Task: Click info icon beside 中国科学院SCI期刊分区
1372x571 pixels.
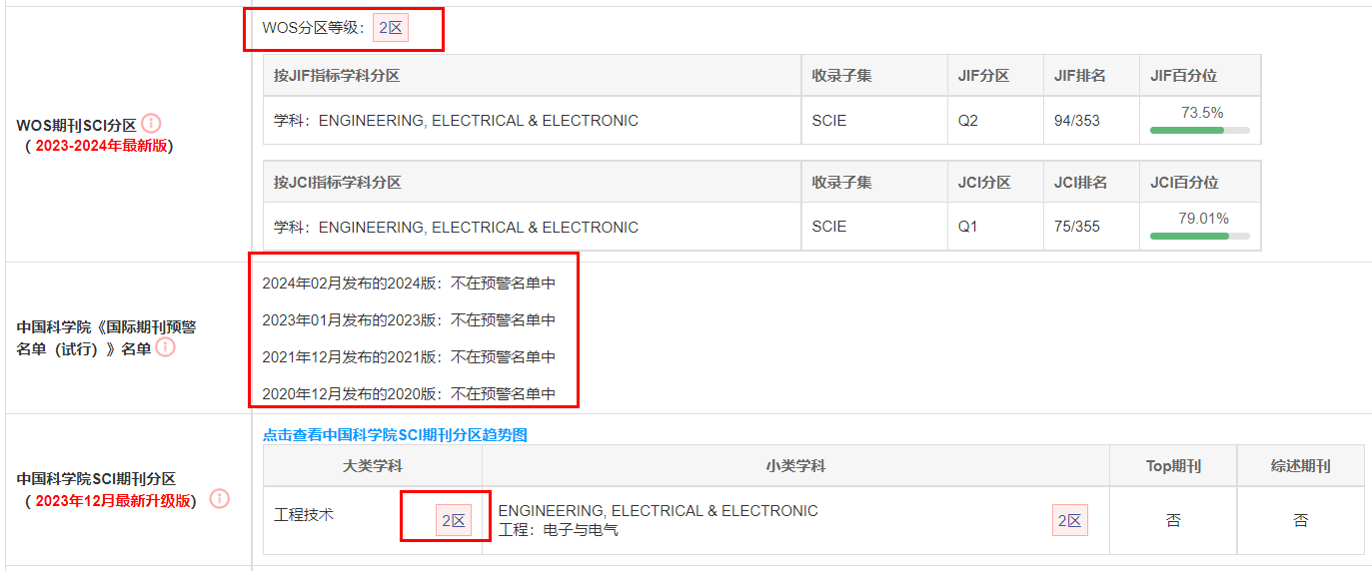Action: click(x=220, y=499)
